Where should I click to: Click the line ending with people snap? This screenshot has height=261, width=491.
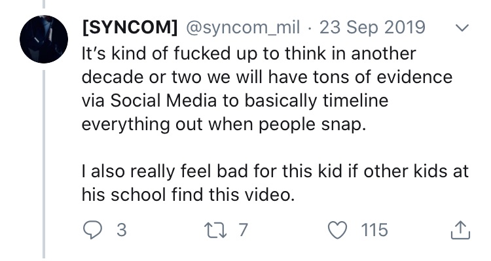tap(224, 124)
